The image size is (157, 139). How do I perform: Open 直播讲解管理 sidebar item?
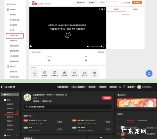coord(14,51)
